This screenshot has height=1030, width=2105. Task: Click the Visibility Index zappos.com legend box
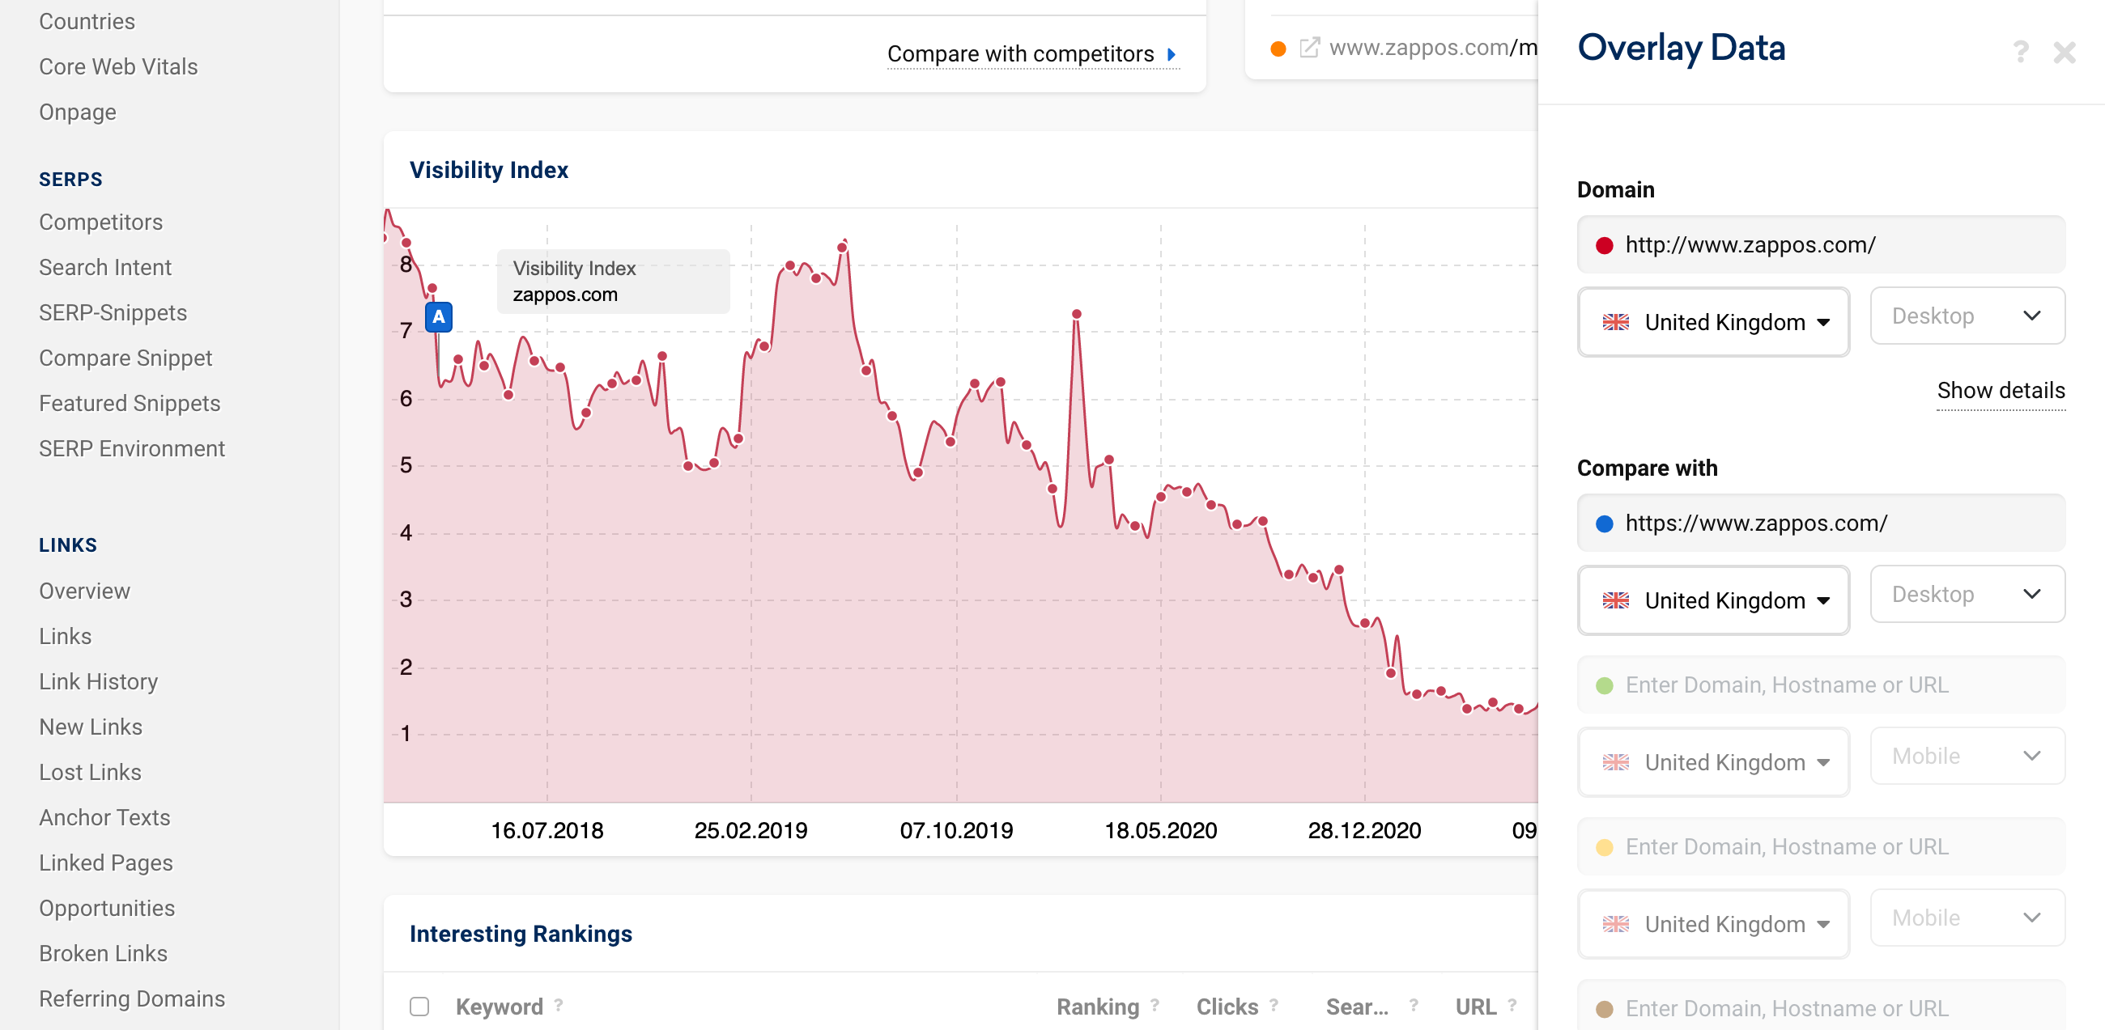click(613, 282)
